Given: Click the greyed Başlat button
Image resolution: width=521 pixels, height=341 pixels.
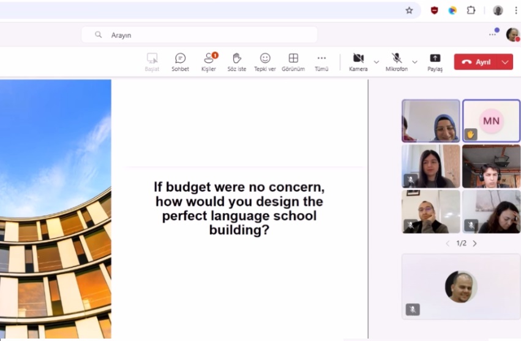Looking at the screenshot, I should click(152, 62).
